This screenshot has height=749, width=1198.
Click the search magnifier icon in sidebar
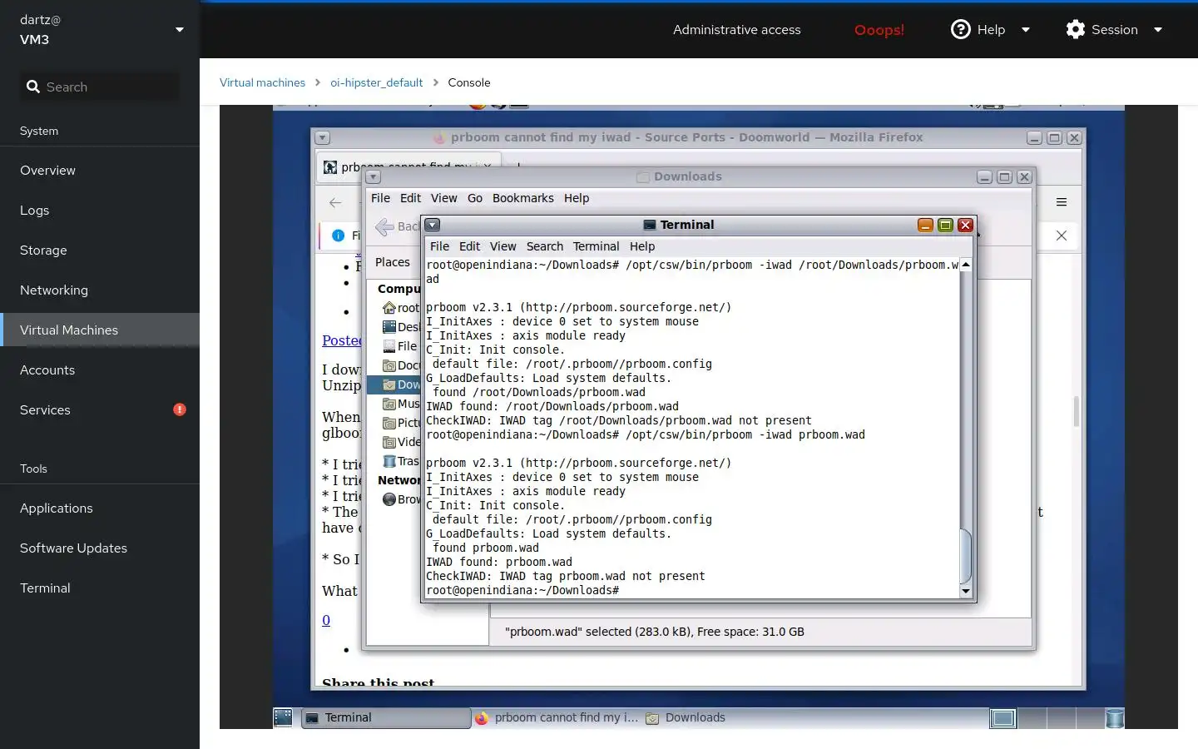(x=33, y=87)
